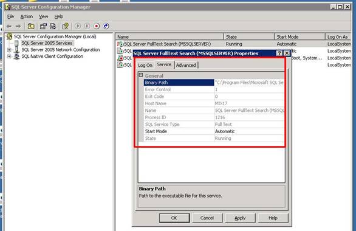Select SQL Server 2005 Network Configuration label
This screenshot has height=231, width=356.
click(61, 50)
